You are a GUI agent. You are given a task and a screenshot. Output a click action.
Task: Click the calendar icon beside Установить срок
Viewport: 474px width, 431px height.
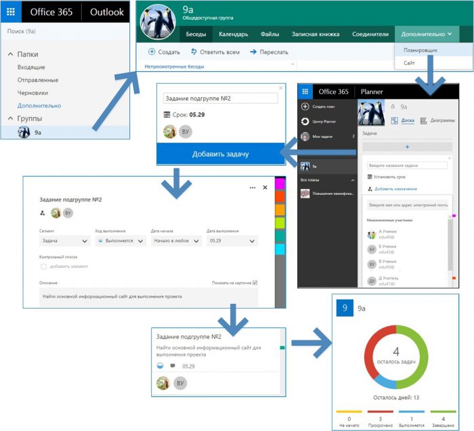point(370,177)
